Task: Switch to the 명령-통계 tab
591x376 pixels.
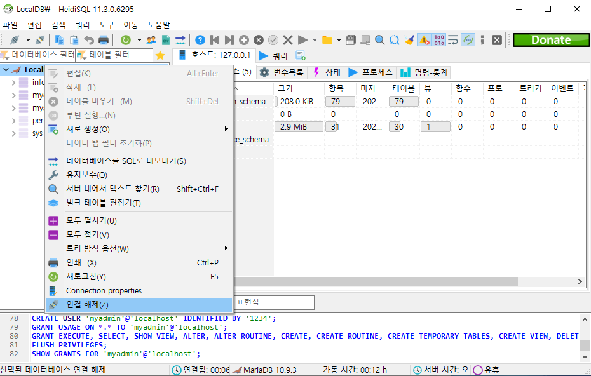Action: click(424, 72)
